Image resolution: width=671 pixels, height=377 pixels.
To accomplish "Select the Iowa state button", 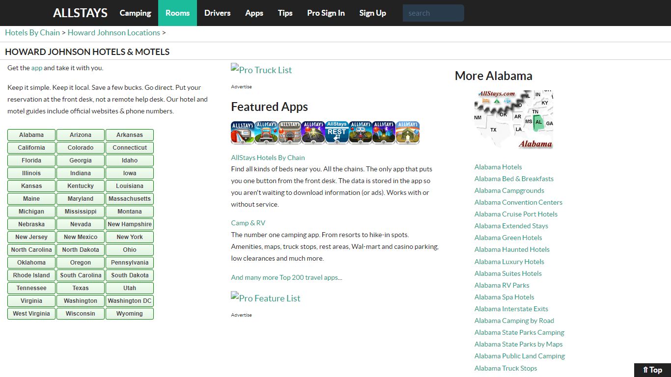I will point(130,173).
